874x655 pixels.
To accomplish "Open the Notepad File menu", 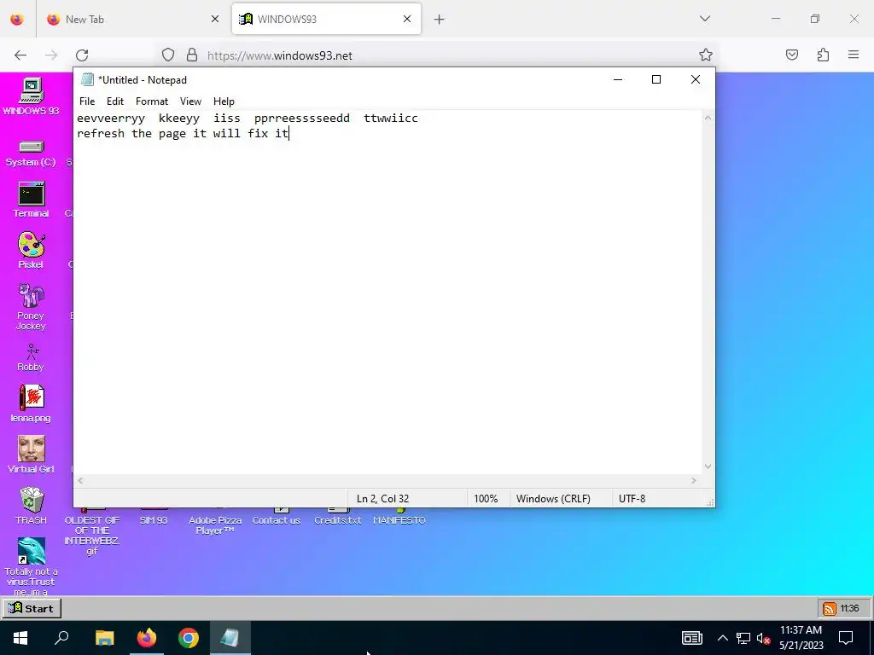I will tap(87, 101).
